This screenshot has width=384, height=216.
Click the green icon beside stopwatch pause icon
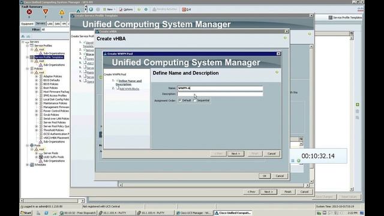299,161
